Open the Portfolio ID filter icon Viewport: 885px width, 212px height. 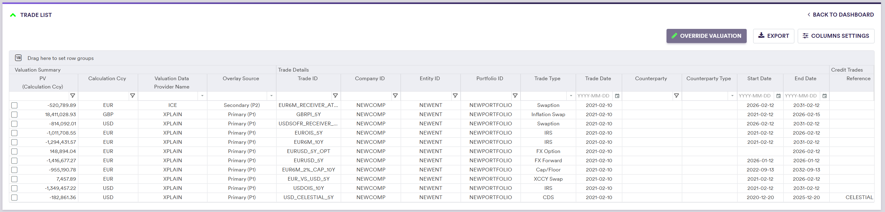(515, 96)
